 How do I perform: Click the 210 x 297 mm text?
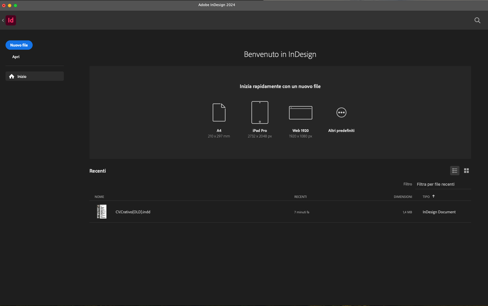click(x=219, y=136)
